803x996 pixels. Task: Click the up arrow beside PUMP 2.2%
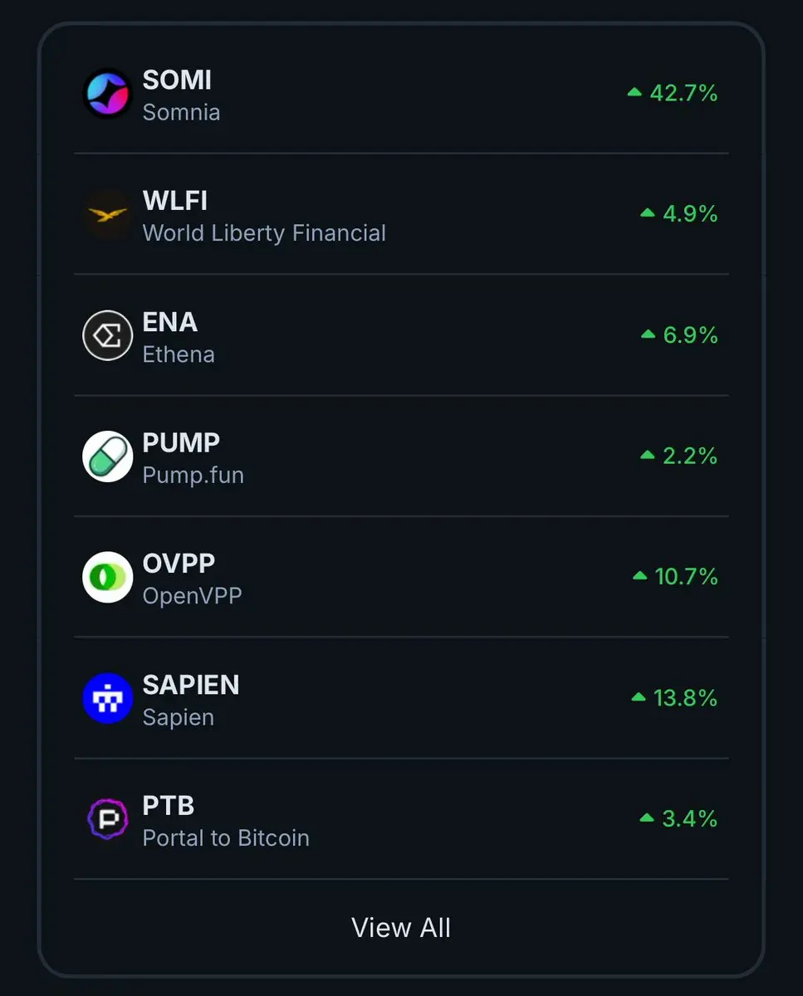tap(648, 455)
